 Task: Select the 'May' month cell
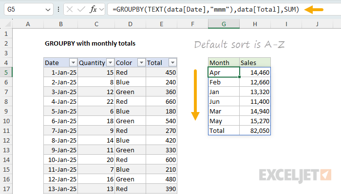pos(224,121)
